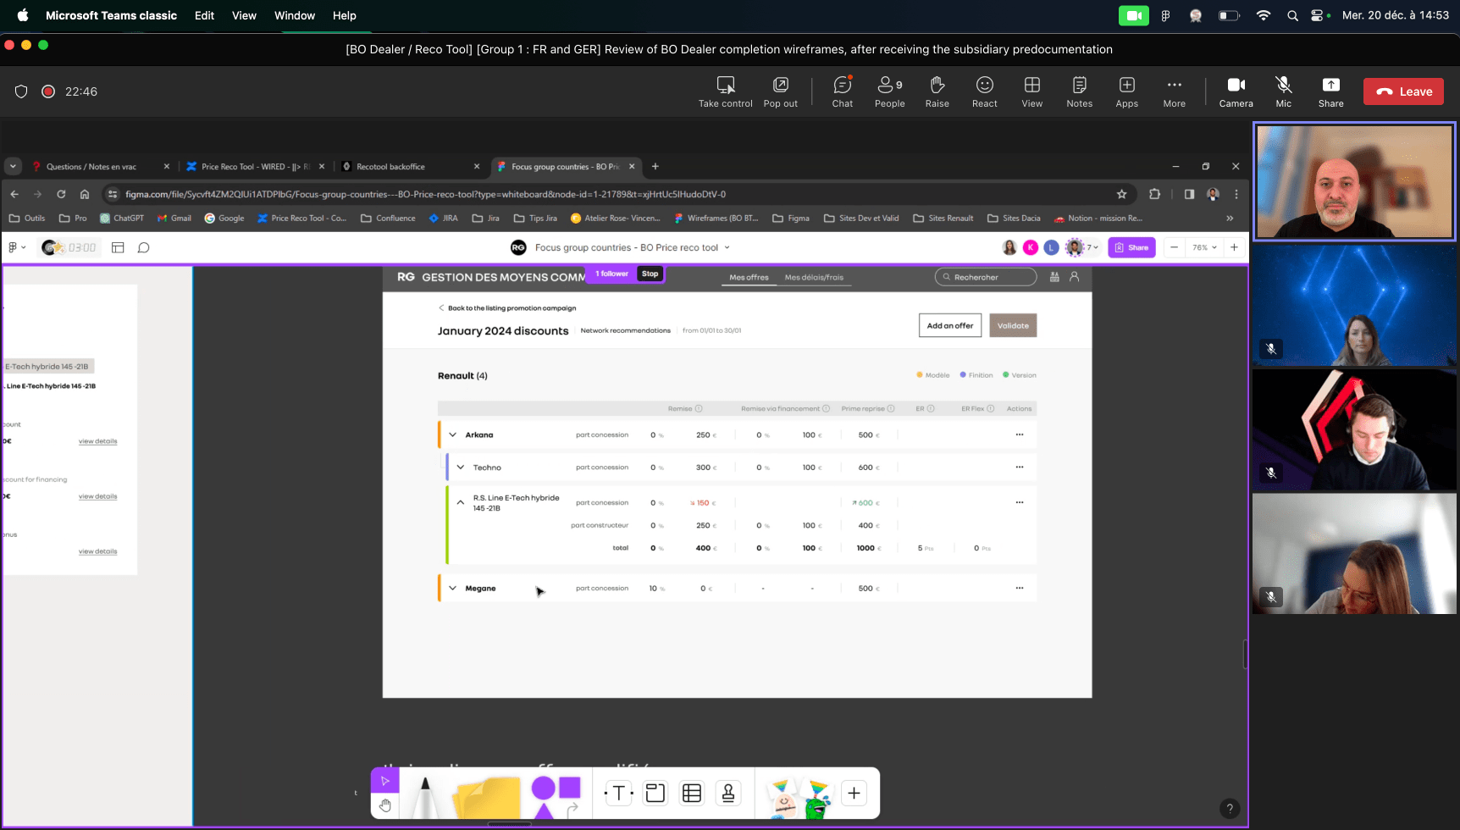
Task: Click the FigJam timer 03:00
Action: pyautogui.click(x=81, y=247)
